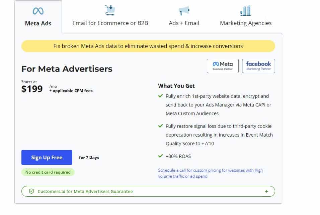
Task: Click the yellow Fix broken Meta Ads data banner
Action: point(148,46)
